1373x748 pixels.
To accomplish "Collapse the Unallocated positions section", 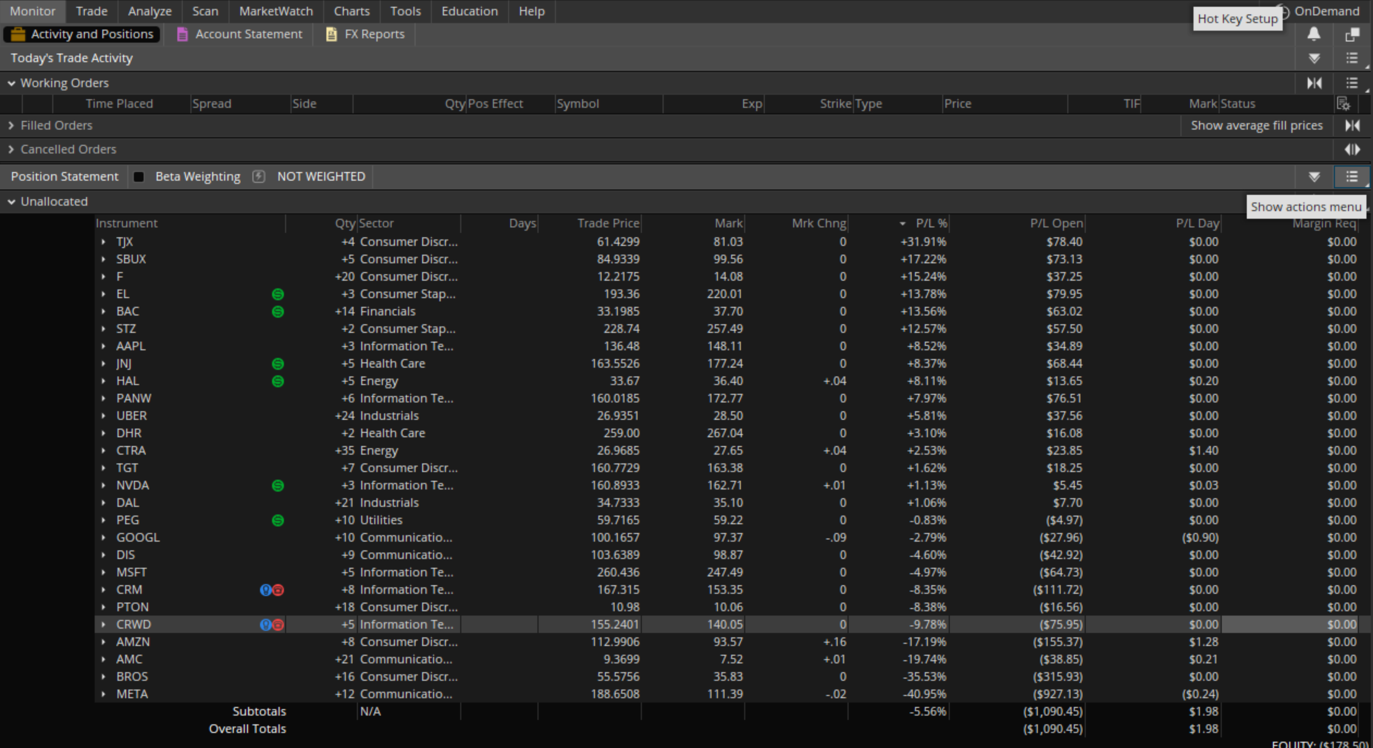I will [x=12, y=201].
